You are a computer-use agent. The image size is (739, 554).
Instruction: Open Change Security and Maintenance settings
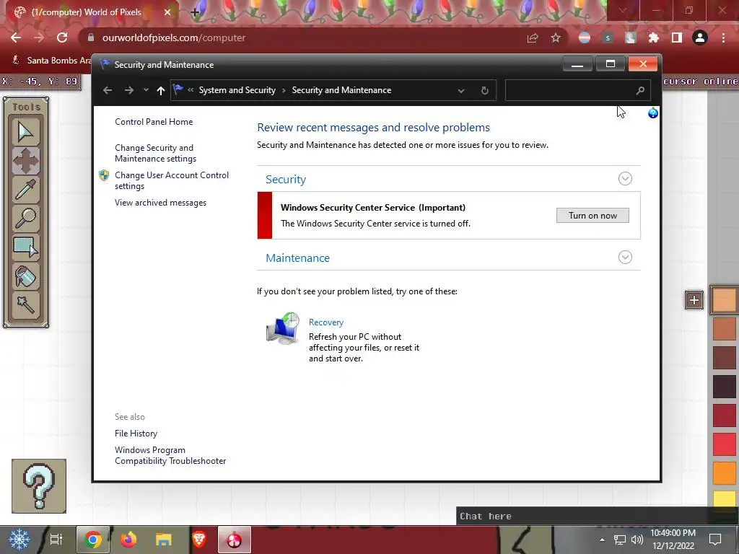coord(156,153)
